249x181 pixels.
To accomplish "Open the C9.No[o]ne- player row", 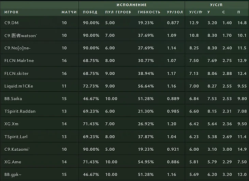I will 124,48.
